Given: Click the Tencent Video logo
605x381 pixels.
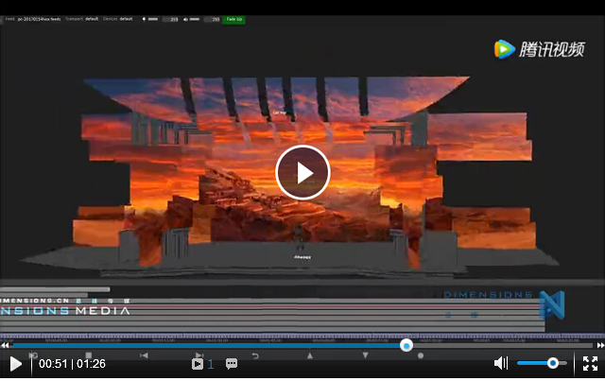Looking at the screenshot, I should [x=540, y=49].
